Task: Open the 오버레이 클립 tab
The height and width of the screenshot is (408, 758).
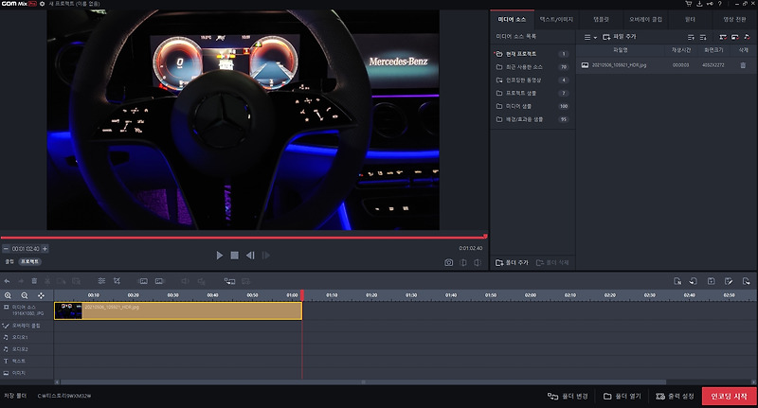Action: coord(645,19)
